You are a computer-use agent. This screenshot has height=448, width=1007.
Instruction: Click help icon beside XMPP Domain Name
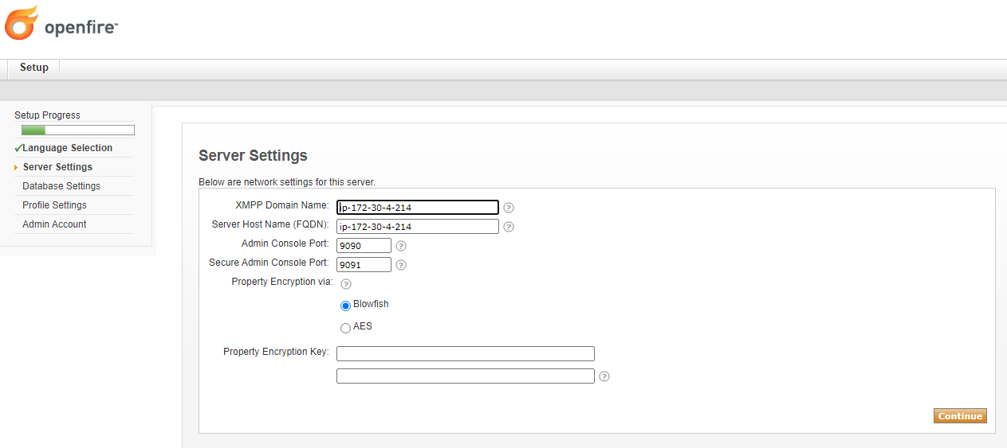point(509,208)
